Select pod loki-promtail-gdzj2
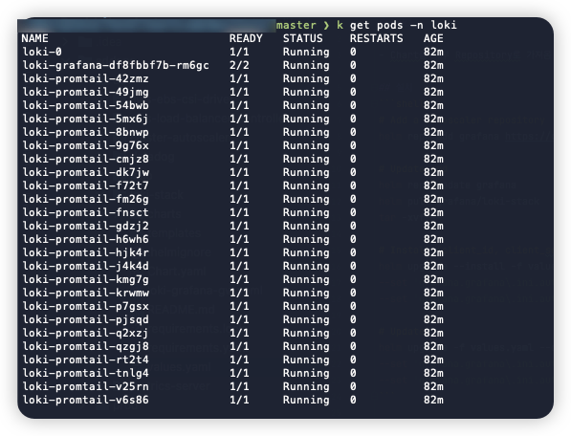This screenshot has width=571, height=436. pyautogui.click(x=85, y=226)
